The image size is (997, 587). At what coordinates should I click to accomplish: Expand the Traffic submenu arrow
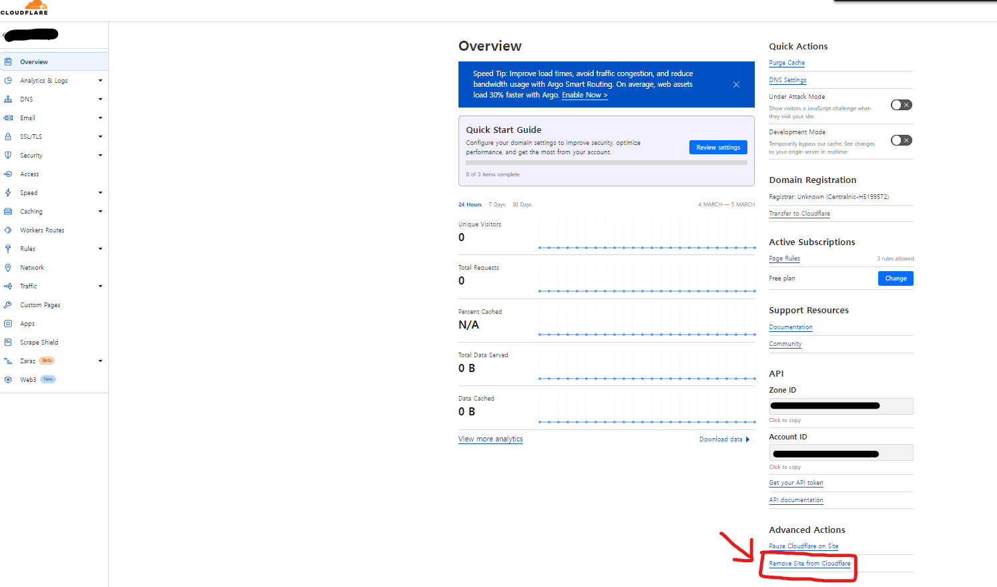click(x=100, y=286)
